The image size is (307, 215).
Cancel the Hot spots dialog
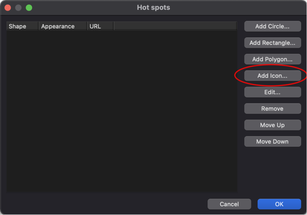click(229, 204)
